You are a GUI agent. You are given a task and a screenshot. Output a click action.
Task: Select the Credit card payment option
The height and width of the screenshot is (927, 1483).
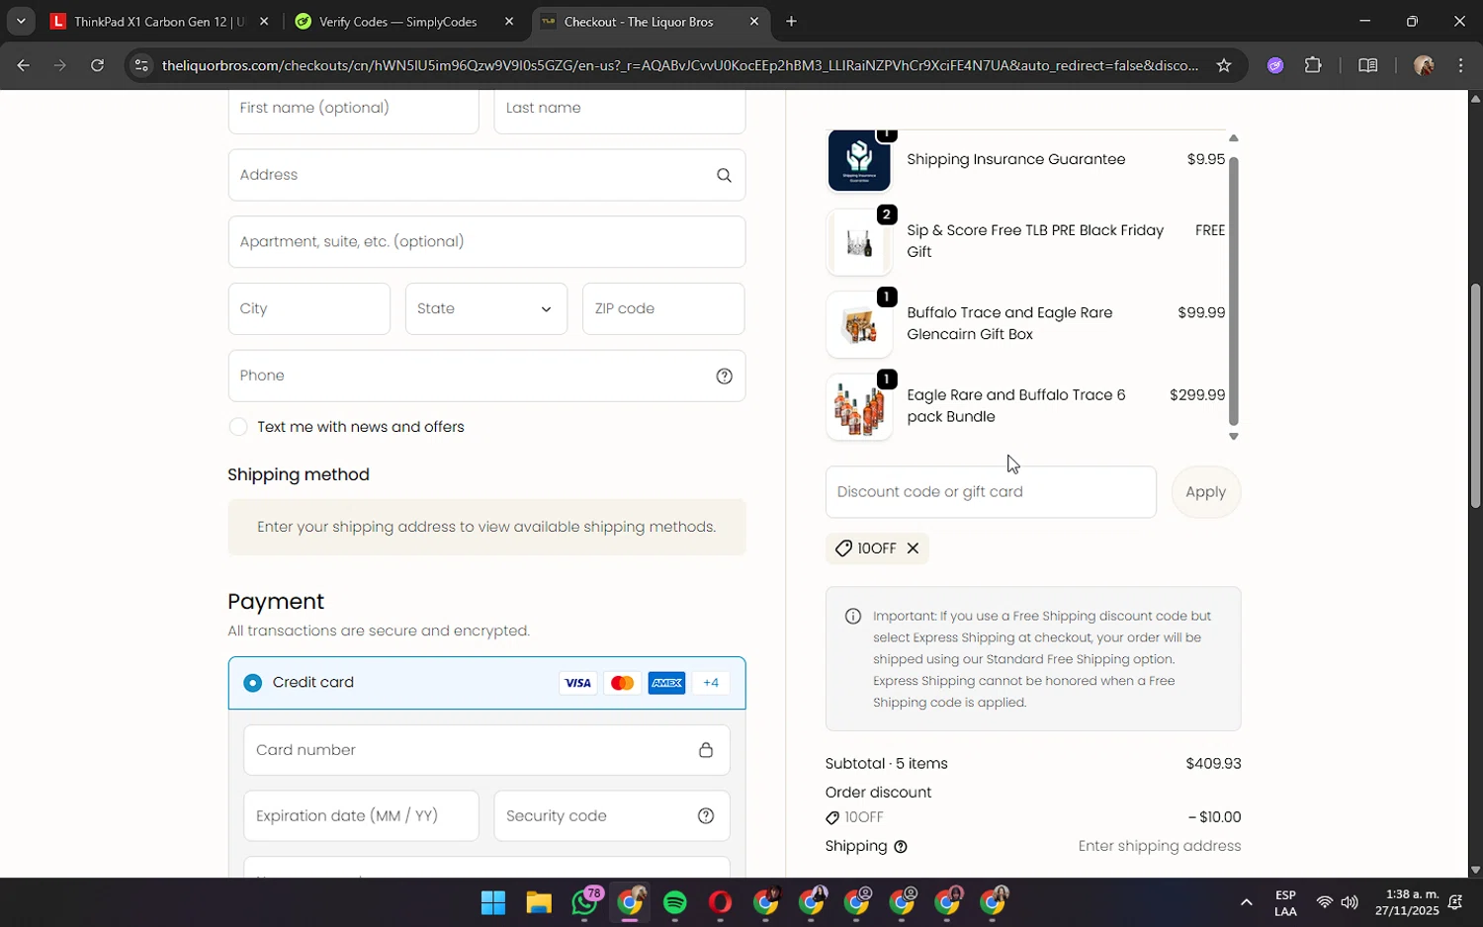click(x=253, y=683)
